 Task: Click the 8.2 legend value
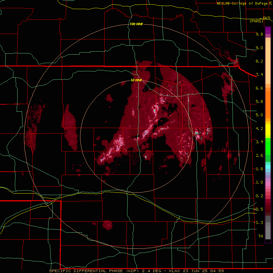(259, 61)
